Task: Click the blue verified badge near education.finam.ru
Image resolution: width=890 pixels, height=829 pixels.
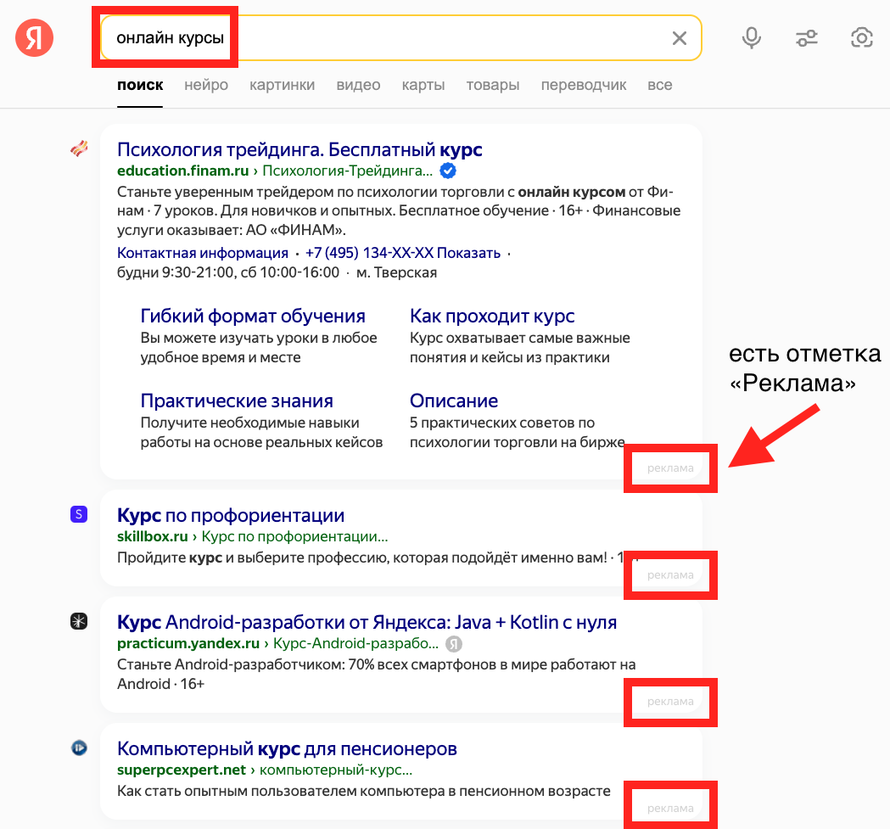Action: tap(448, 171)
